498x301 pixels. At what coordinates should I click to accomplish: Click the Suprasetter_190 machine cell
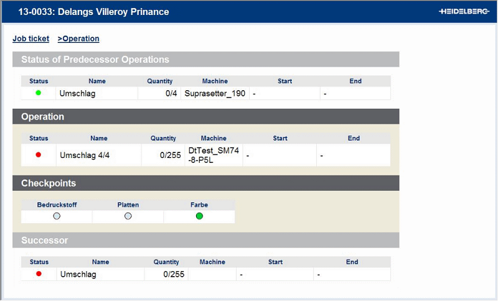pos(215,93)
